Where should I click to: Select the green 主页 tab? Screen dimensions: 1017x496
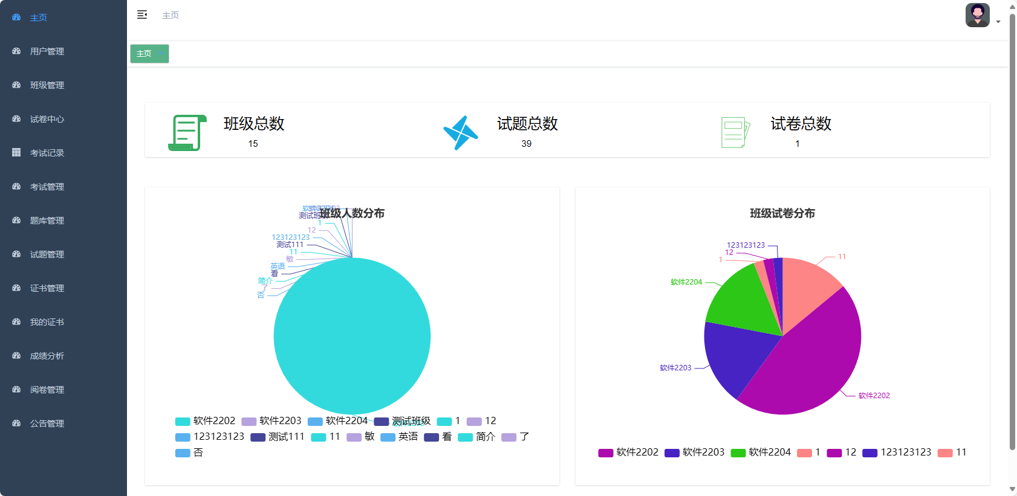[145, 54]
